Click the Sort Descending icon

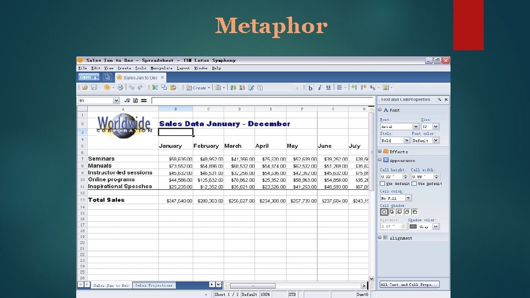[x=242, y=88]
